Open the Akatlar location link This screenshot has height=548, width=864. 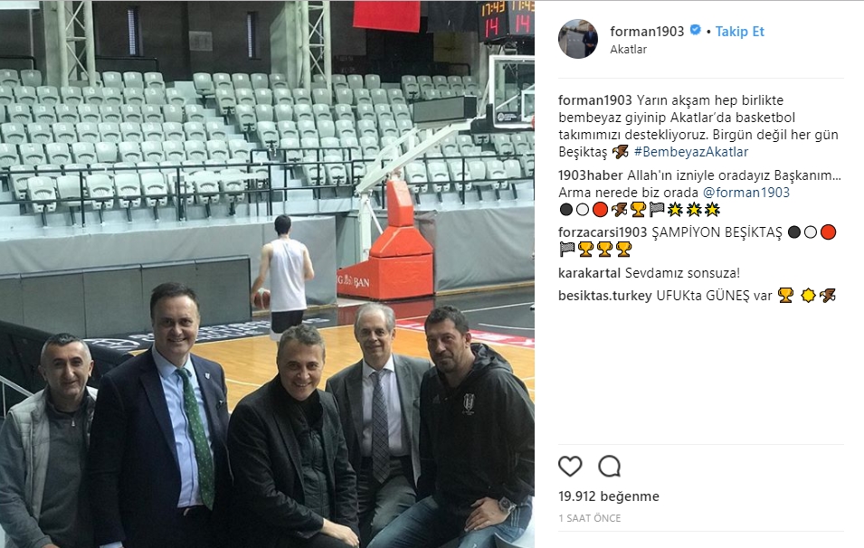pos(628,49)
